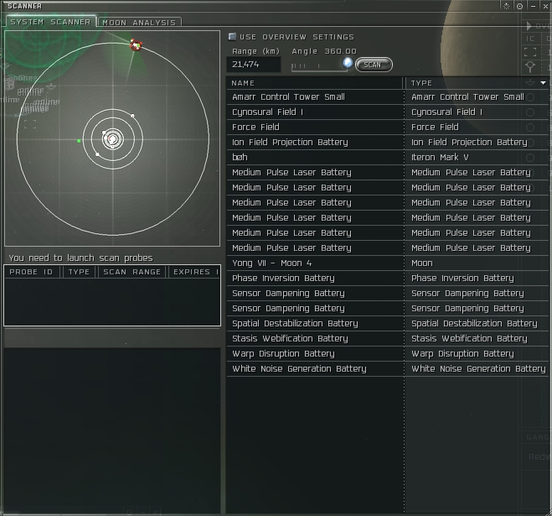The width and height of the screenshot is (552, 516).
Task: Select 'Amarr Control Tower Small' in Name column
Action: pos(288,97)
